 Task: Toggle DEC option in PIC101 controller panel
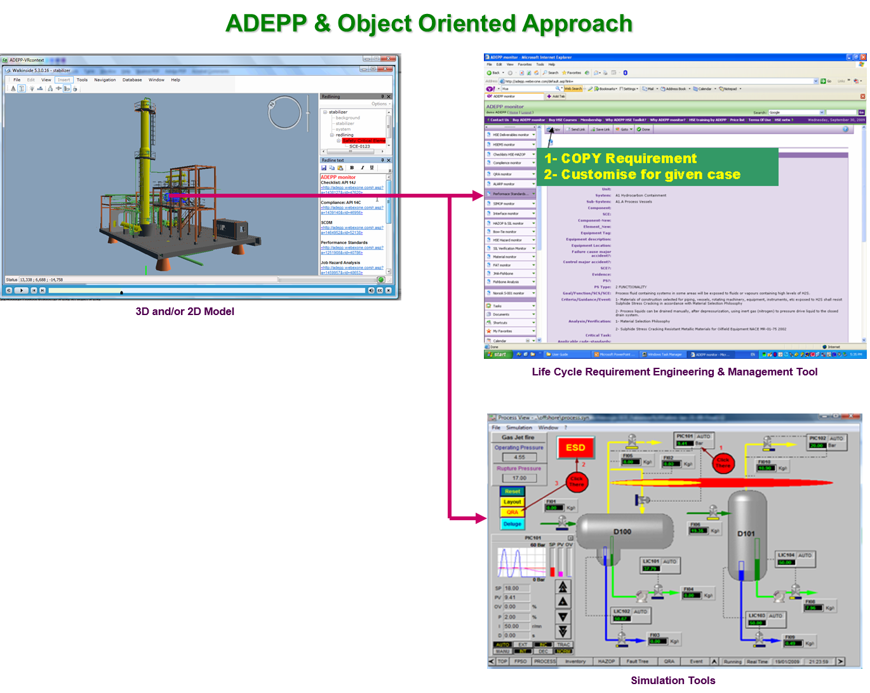coord(544,651)
